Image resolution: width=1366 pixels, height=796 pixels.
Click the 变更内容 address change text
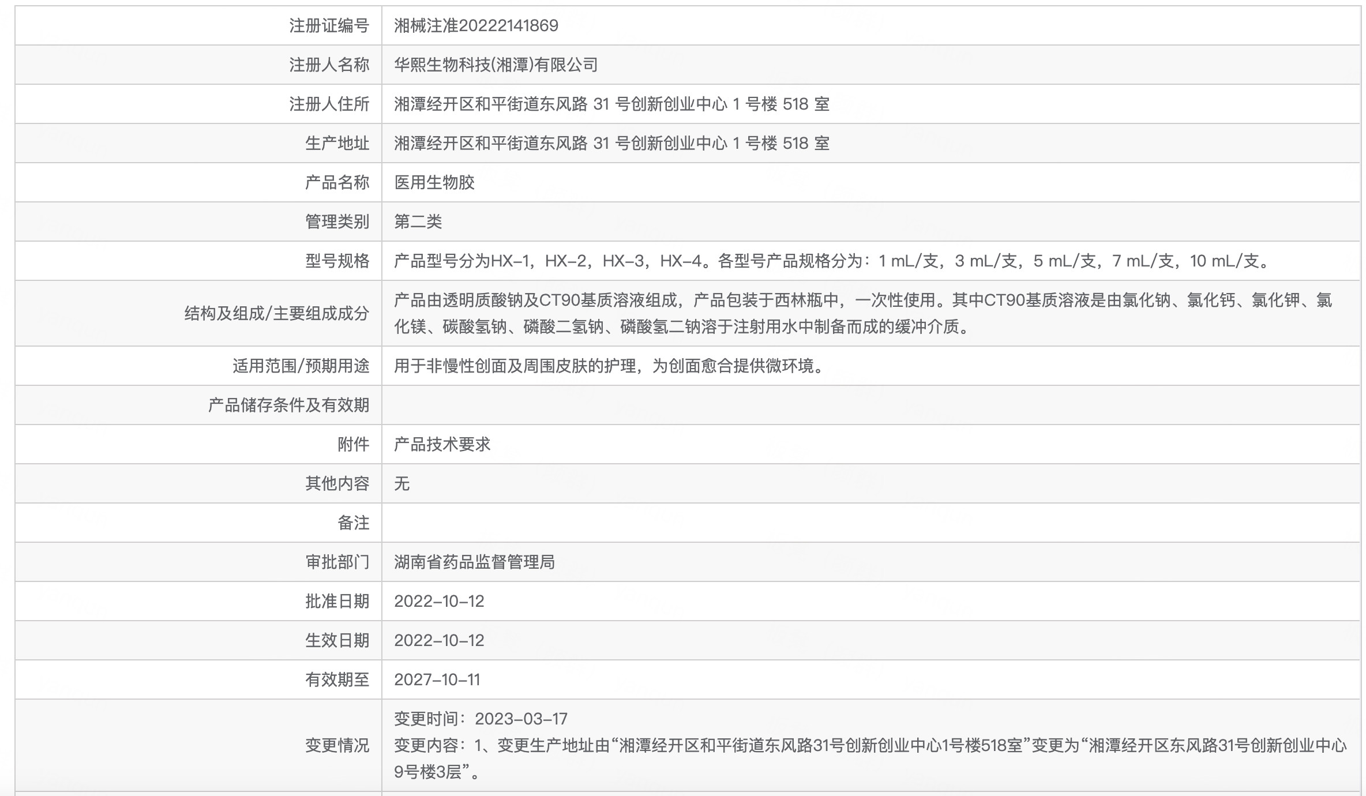(x=870, y=759)
